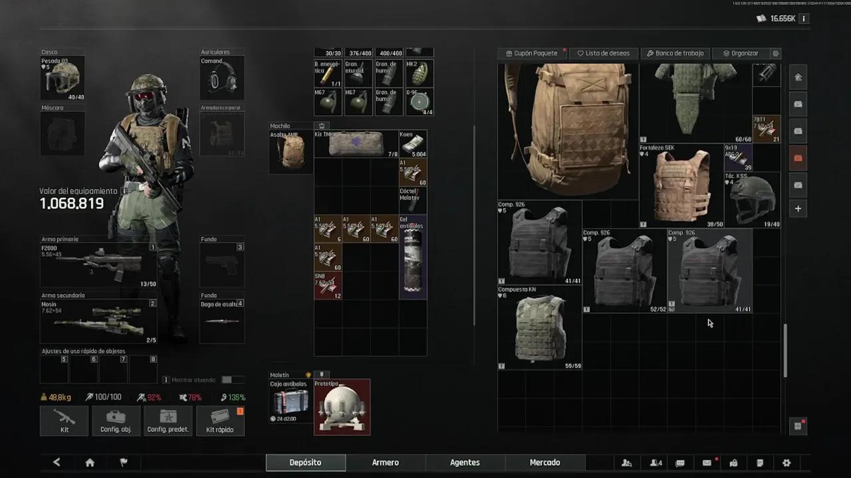Open Lista de deseos wishlist

(x=604, y=53)
